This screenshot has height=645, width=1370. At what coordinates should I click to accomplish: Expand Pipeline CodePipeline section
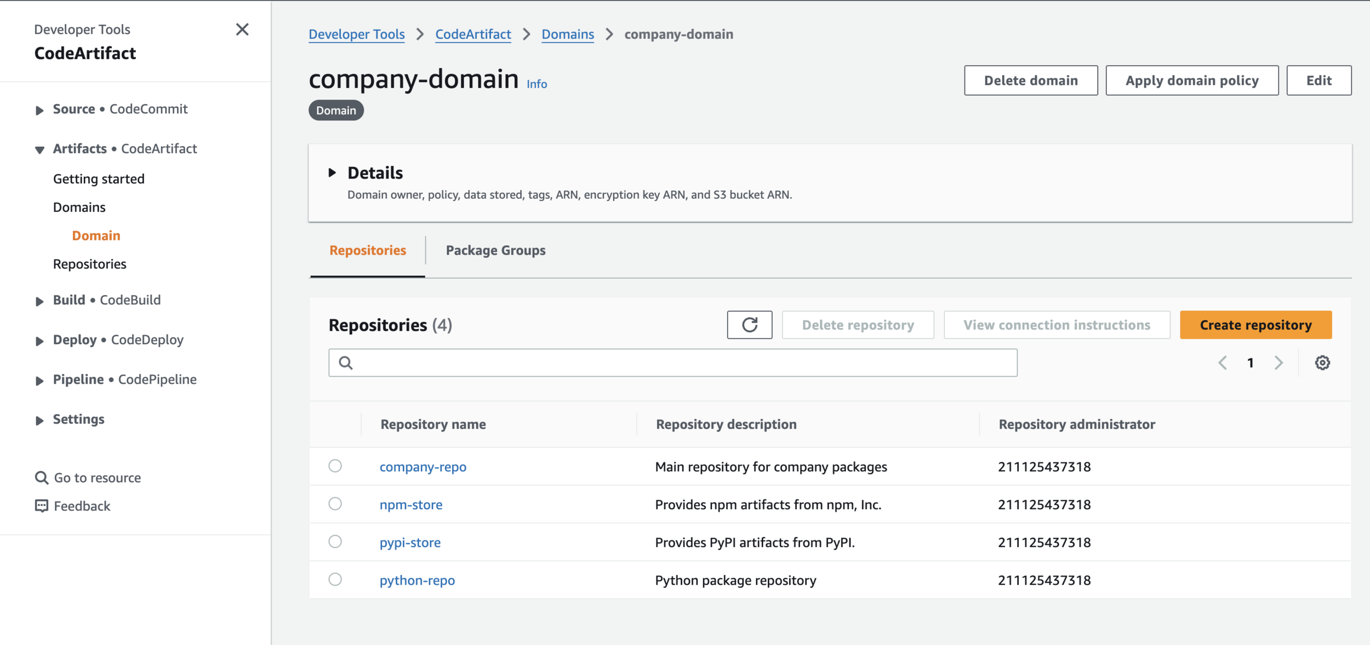pos(39,381)
